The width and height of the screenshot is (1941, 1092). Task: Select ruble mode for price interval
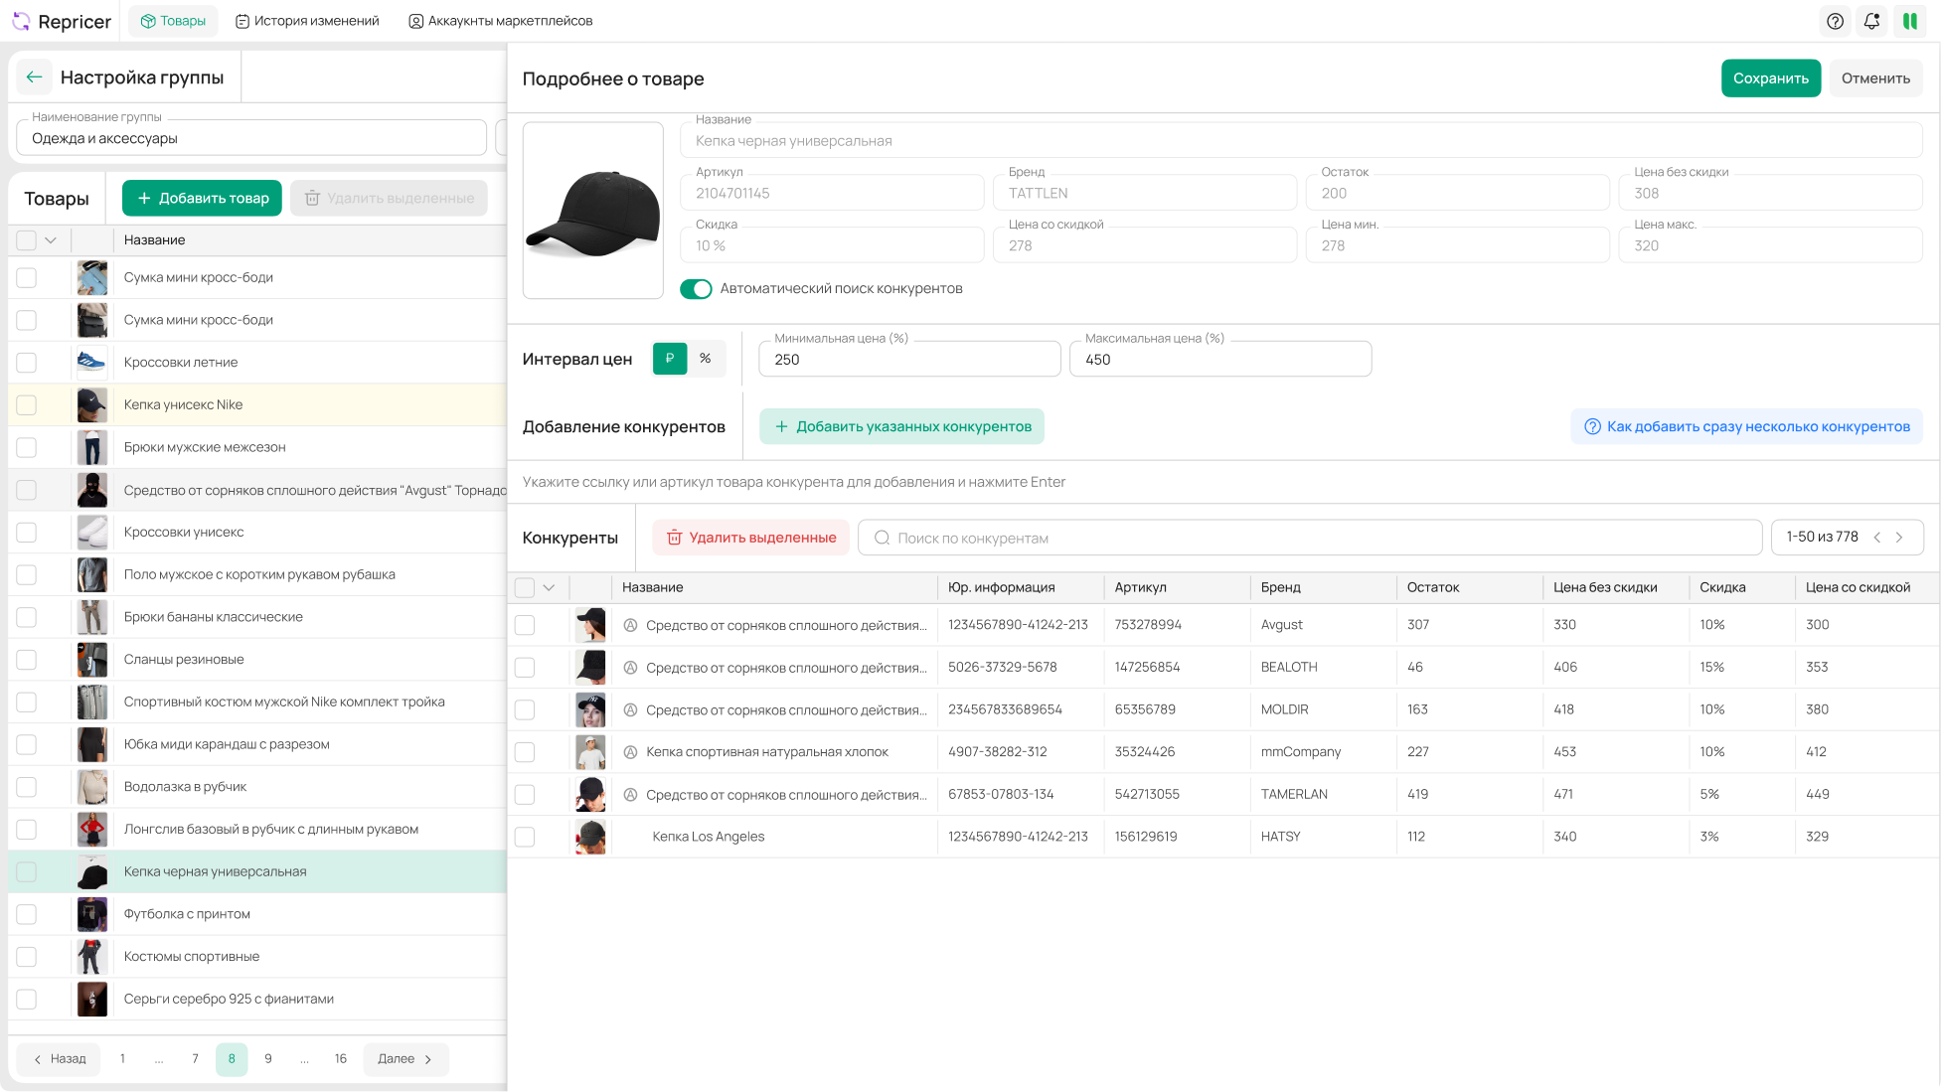[x=670, y=359]
